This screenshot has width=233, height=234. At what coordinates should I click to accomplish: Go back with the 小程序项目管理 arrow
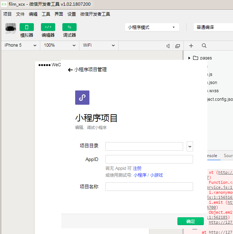tap(70, 70)
